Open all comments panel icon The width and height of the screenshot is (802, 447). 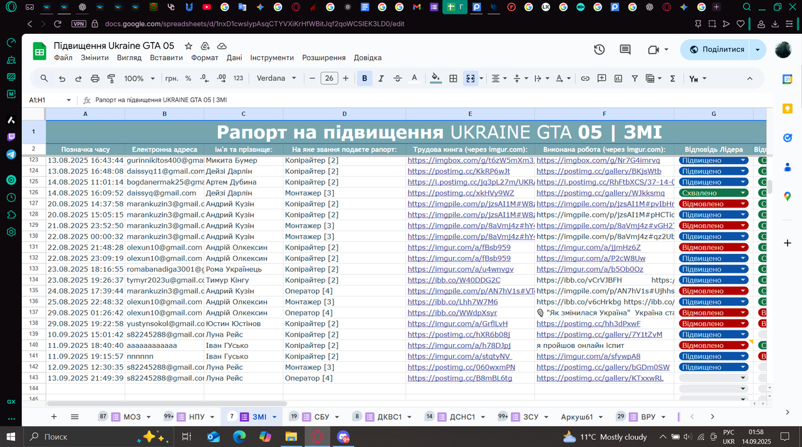(x=625, y=50)
